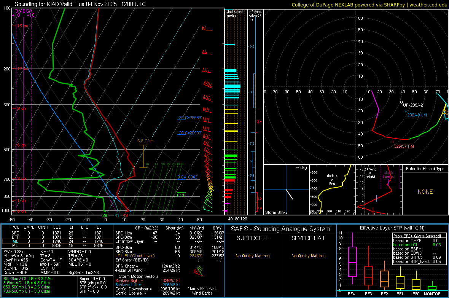Select the '9 km' height marker

pyautogui.click(x=21, y=108)
